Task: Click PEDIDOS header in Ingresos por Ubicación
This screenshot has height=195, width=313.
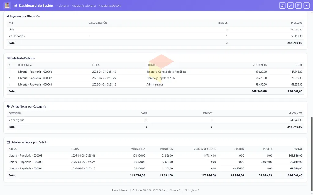Action: click(x=223, y=23)
